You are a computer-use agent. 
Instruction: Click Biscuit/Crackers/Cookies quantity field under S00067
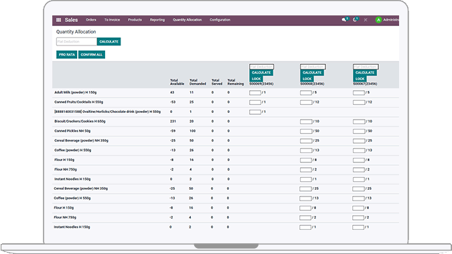coord(359,122)
